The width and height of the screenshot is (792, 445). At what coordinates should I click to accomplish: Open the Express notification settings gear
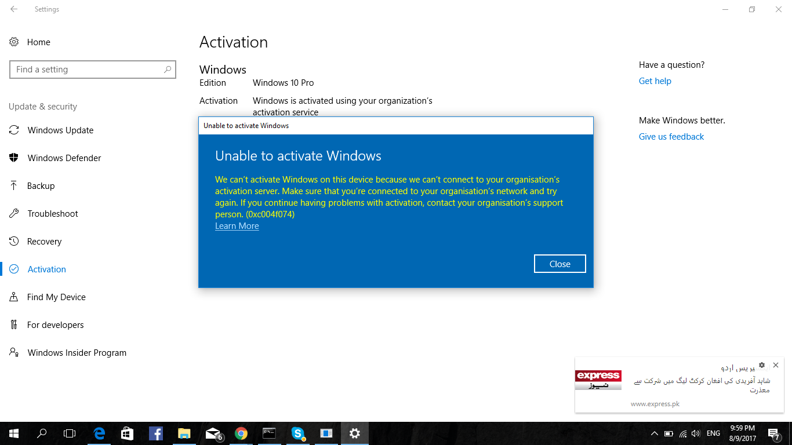click(762, 365)
